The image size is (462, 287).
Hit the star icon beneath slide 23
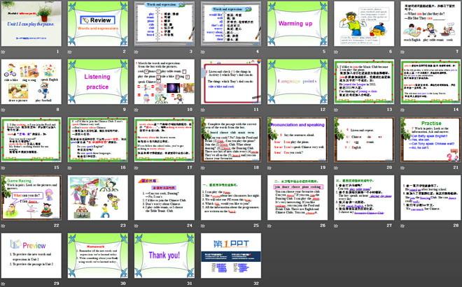69,226
